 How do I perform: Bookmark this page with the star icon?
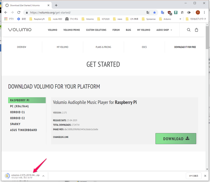click(x=154, y=13)
